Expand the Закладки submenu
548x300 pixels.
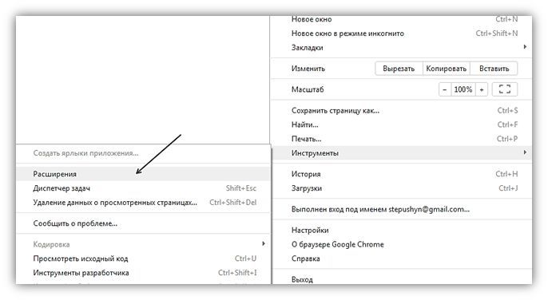click(x=401, y=48)
